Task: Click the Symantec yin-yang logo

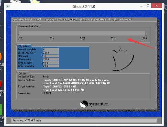Action: tap(84, 104)
